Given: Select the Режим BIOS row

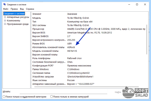Looking at the screenshot, I should click(89, 44).
